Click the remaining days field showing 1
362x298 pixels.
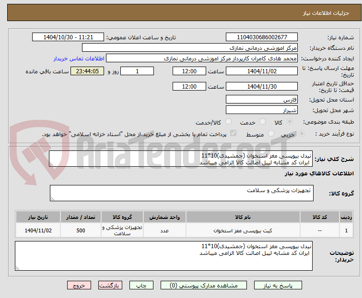click(x=137, y=71)
